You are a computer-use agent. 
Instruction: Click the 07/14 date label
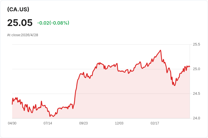tap(48, 123)
